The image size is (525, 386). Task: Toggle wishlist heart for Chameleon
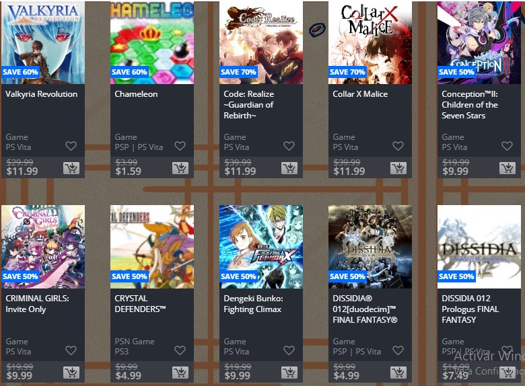point(180,146)
